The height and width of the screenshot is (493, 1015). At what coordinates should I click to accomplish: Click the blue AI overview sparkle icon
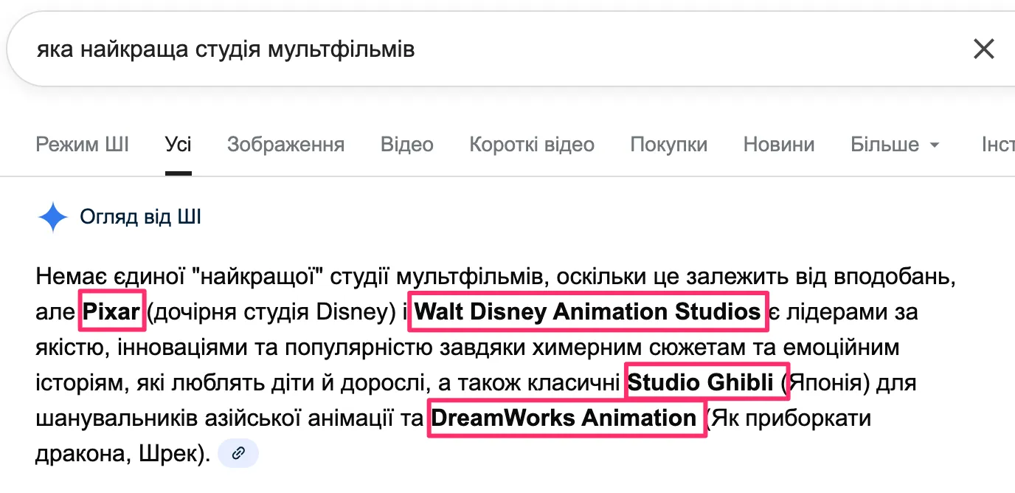click(x=53, y=218)
